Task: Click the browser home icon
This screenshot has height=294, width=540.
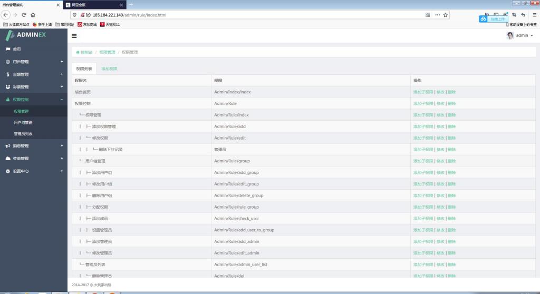Action: coord(33,15)
